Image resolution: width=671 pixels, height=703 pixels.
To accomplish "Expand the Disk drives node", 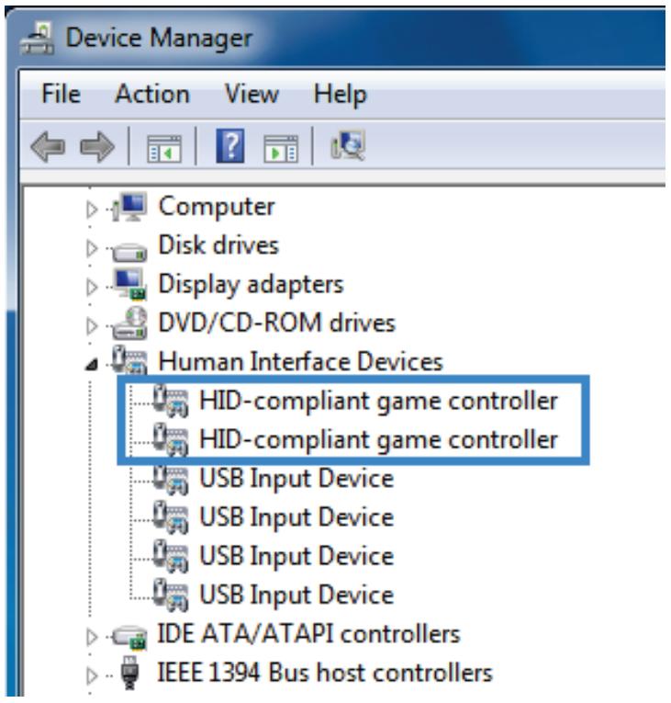I will pyautogui.click(x=92, y=248).
